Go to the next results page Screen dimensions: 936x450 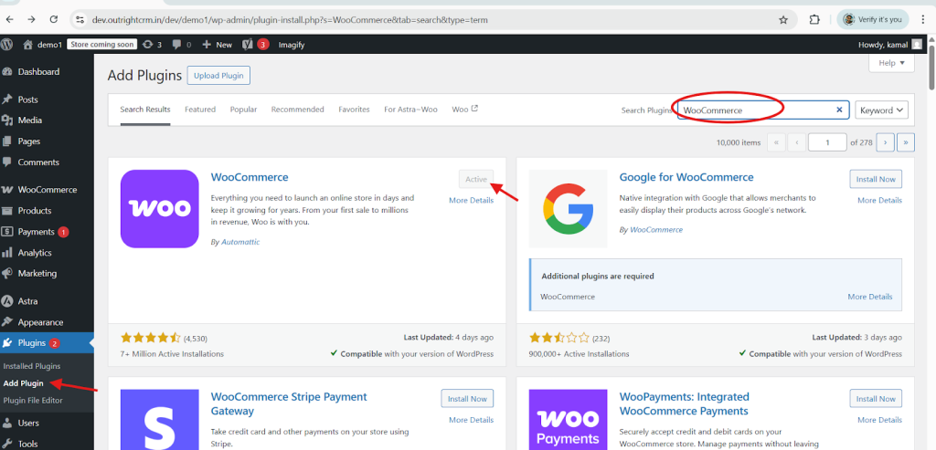885,142
